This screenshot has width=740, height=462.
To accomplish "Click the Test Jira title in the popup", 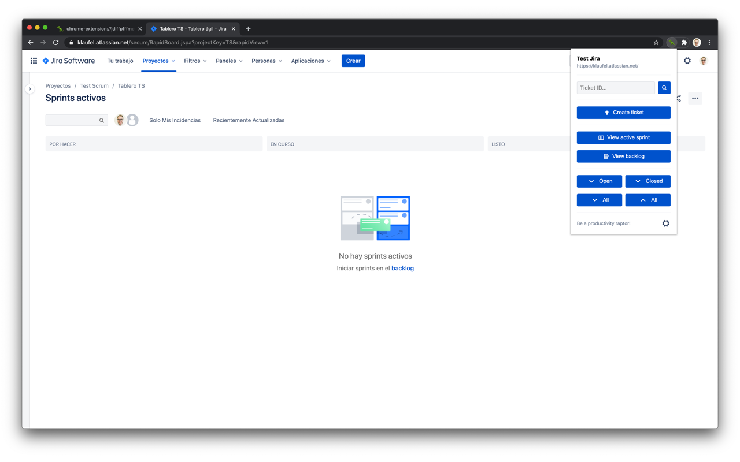I will [589, 58].
